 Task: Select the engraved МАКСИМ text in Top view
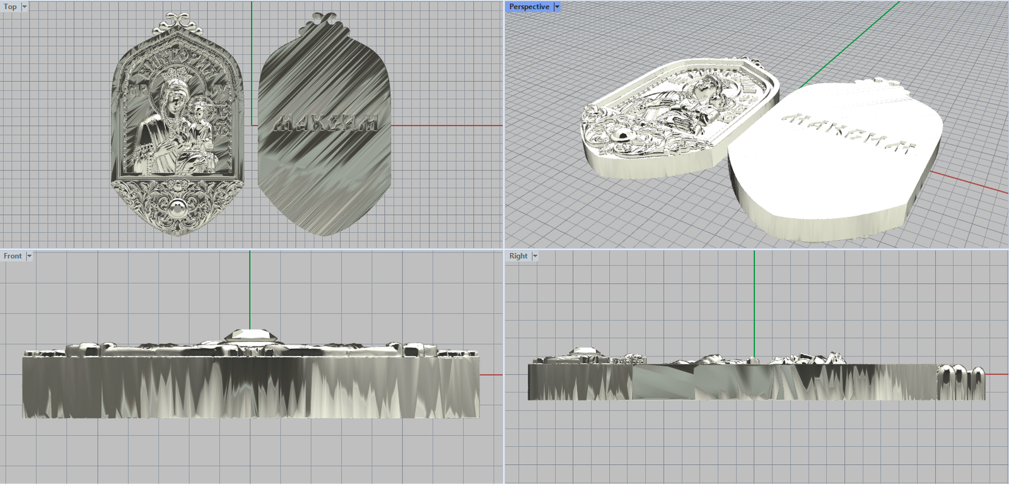click(325, 123)
